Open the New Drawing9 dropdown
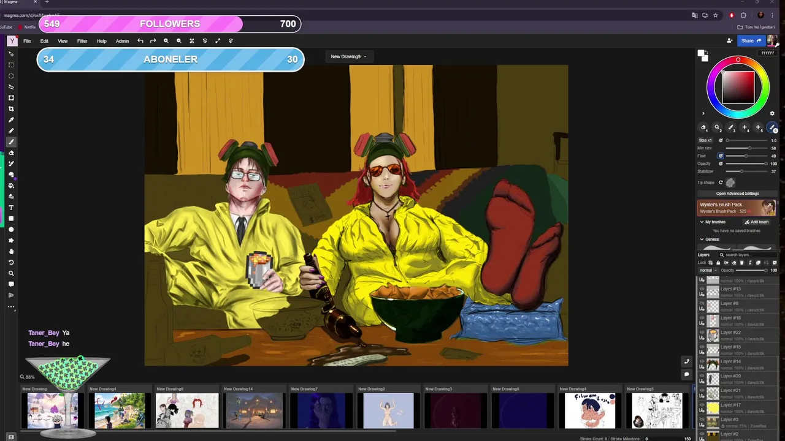 pos(348,56)
